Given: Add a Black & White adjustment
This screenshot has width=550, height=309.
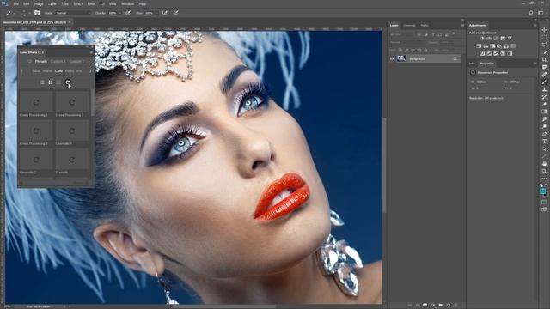Looking at the screenshot, I should pyautogui.click(x=492, y=46).
